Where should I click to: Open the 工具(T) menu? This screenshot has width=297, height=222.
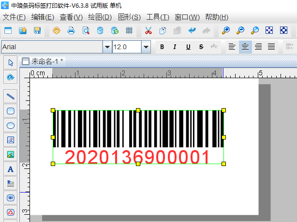tap(158, 17)
